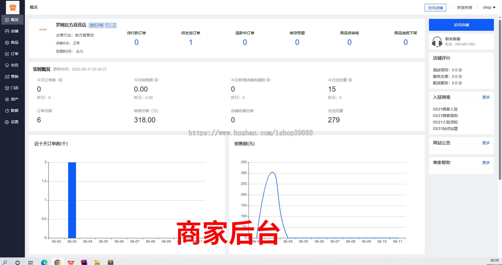Open Sublime Text from the taskbar
The height and width of the screenshot is (265, 502).
pos(110,262)
